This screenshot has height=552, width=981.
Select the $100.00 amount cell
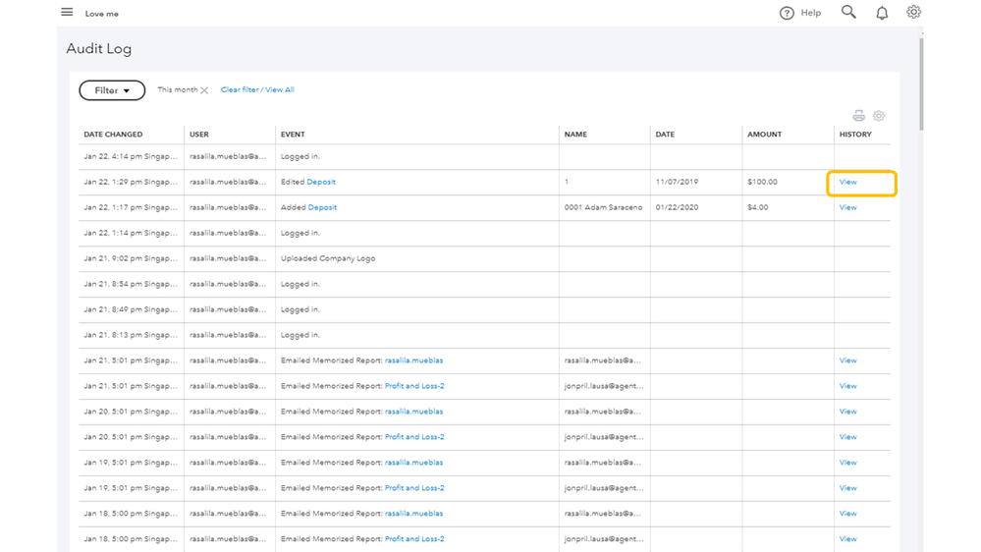[x=762, y=182]
